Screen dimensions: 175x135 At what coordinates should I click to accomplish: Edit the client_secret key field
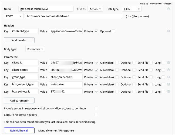(24, 70)
